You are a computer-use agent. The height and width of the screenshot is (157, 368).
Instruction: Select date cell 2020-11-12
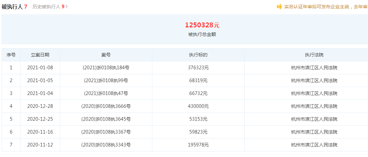pos(40,145)
